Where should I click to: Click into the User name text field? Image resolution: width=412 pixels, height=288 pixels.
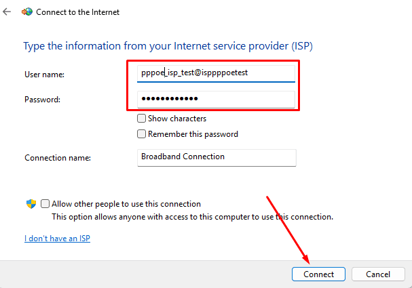tap(216, 73)
